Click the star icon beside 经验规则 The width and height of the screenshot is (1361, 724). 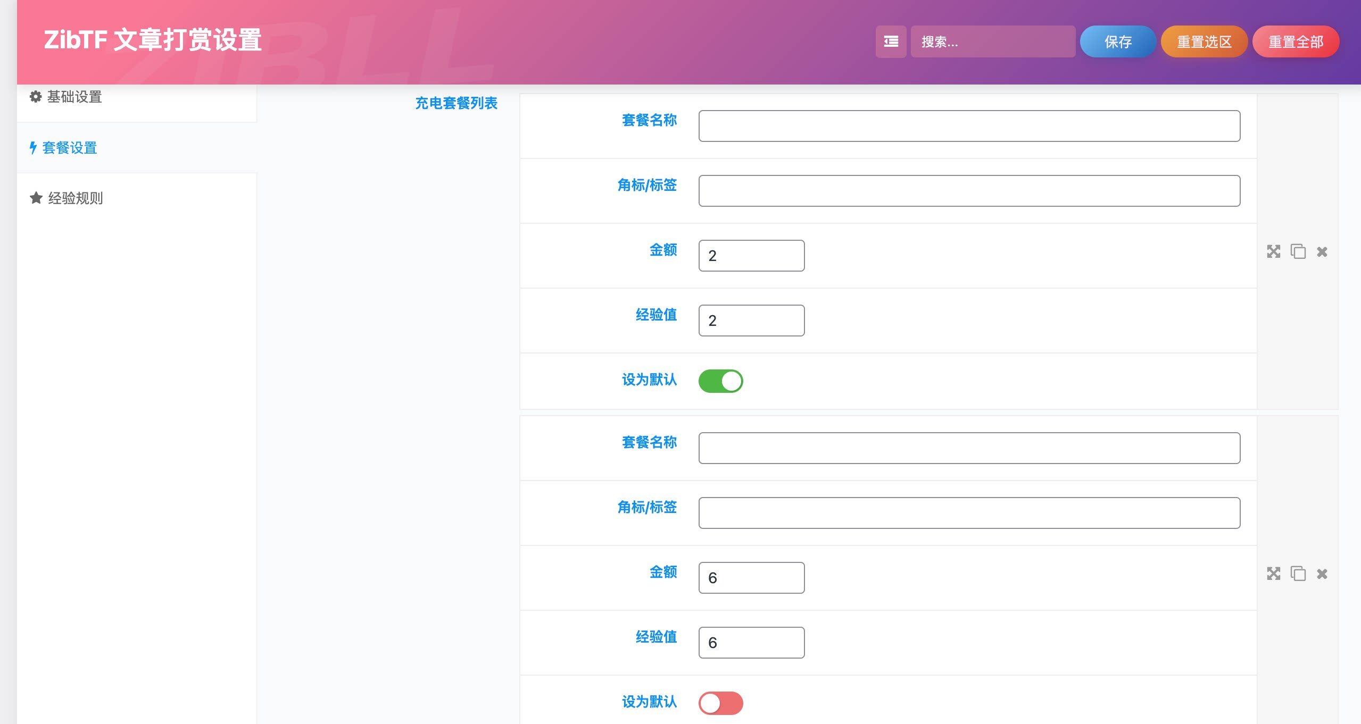[35, 198]
